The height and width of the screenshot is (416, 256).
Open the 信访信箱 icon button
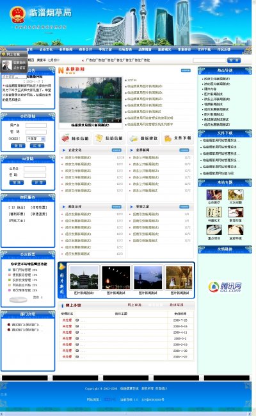[x=109, y=138]
